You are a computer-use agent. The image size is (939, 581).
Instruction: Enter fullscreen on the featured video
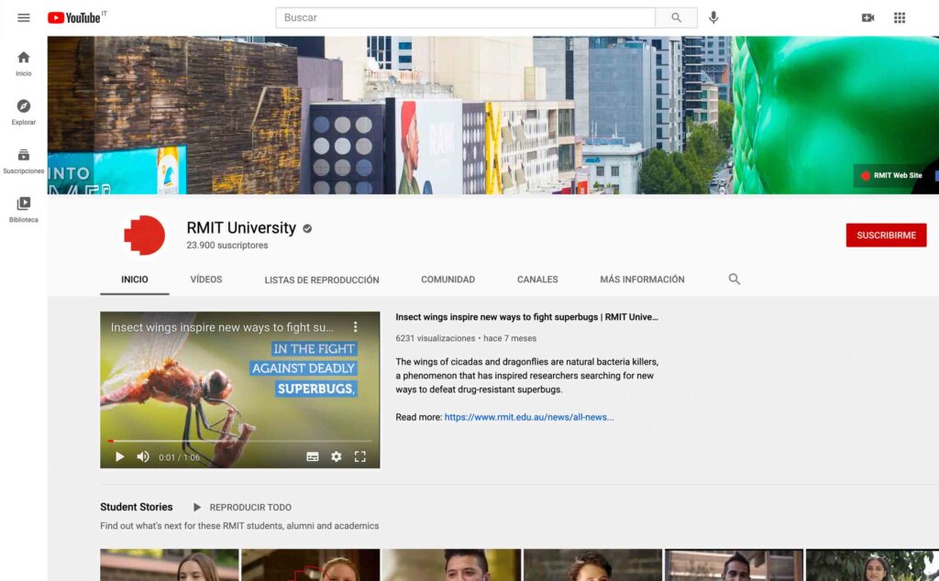[x=359, y=456]
